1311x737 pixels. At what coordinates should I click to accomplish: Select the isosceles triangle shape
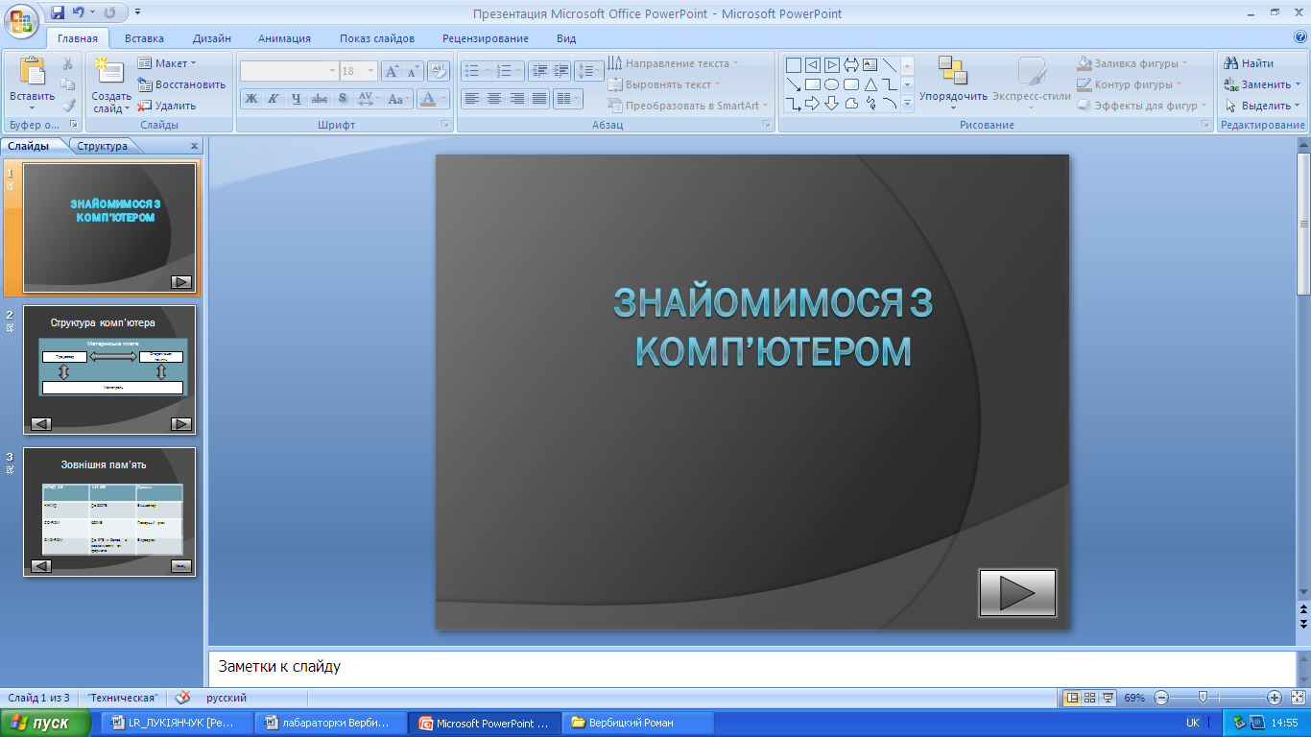tap(870, 84)
